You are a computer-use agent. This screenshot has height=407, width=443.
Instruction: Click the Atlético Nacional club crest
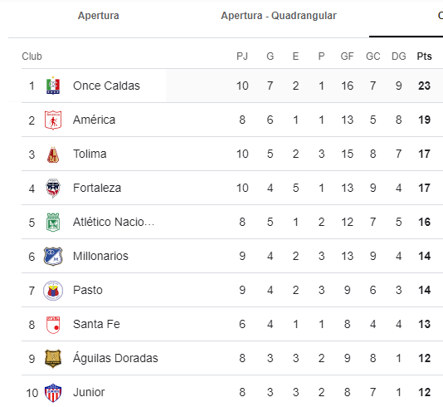[53, 223]
